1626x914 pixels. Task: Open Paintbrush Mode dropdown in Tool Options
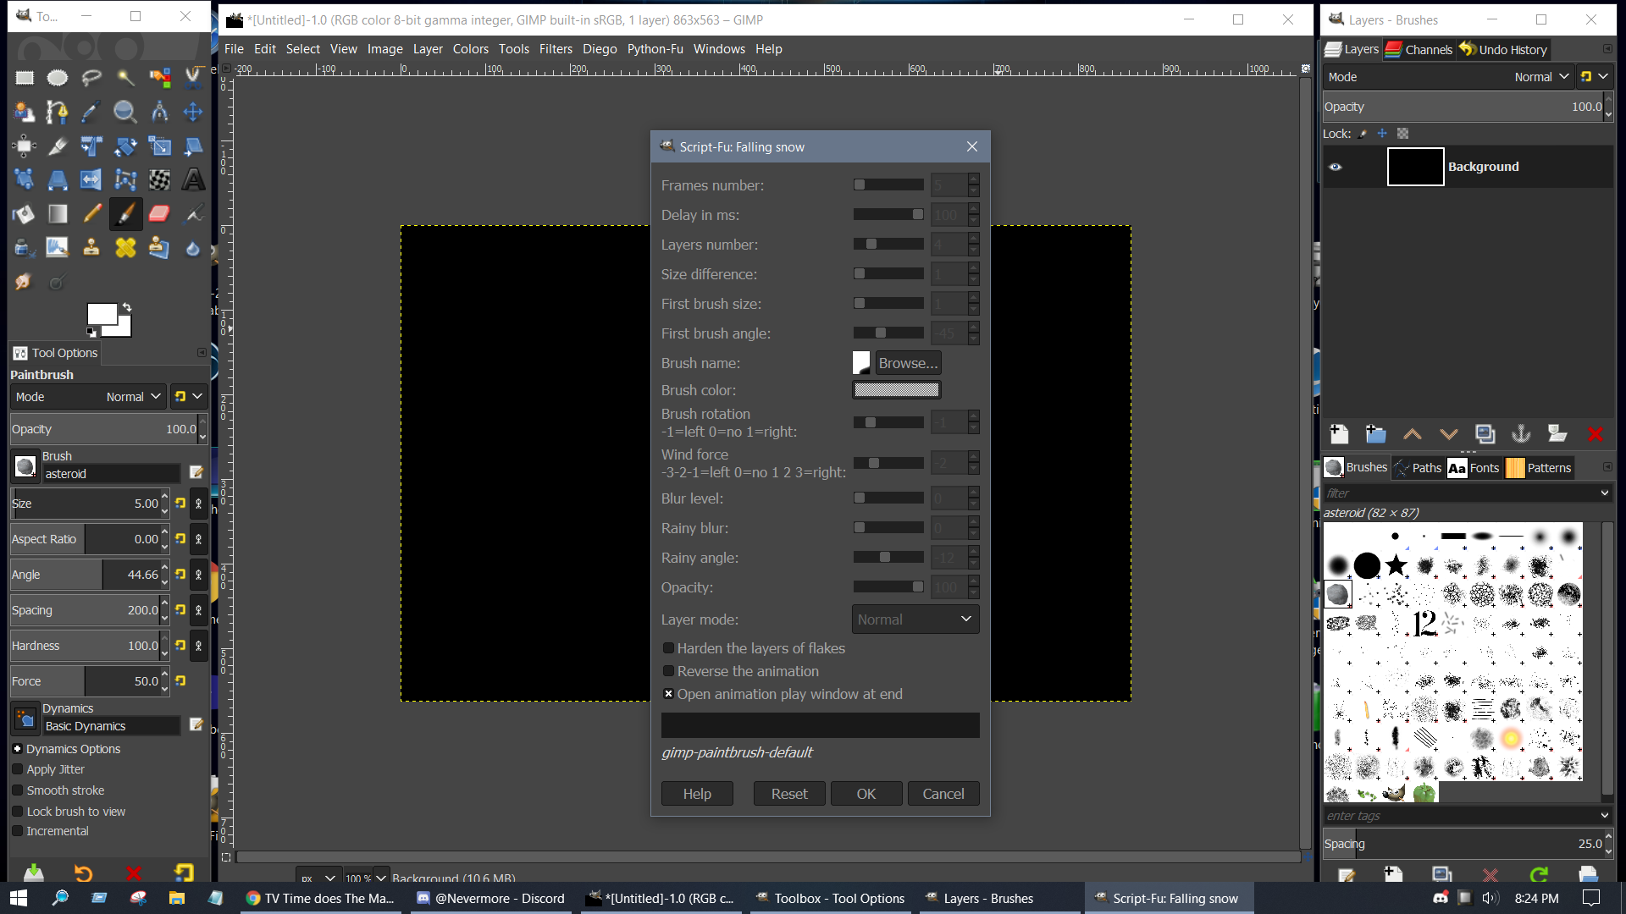[x=87, y=397]
